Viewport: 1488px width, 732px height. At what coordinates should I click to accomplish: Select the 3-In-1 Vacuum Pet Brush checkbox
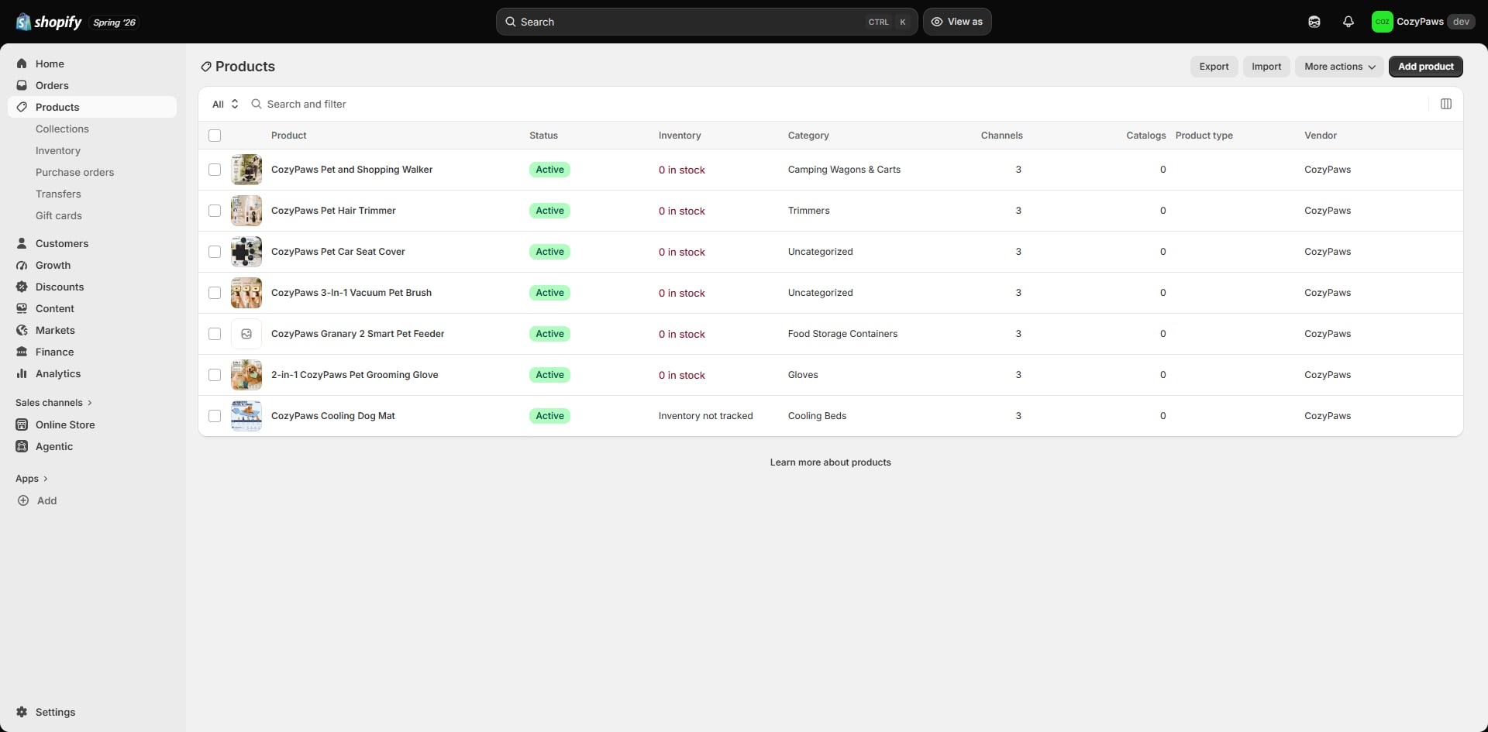pos(215,293)
